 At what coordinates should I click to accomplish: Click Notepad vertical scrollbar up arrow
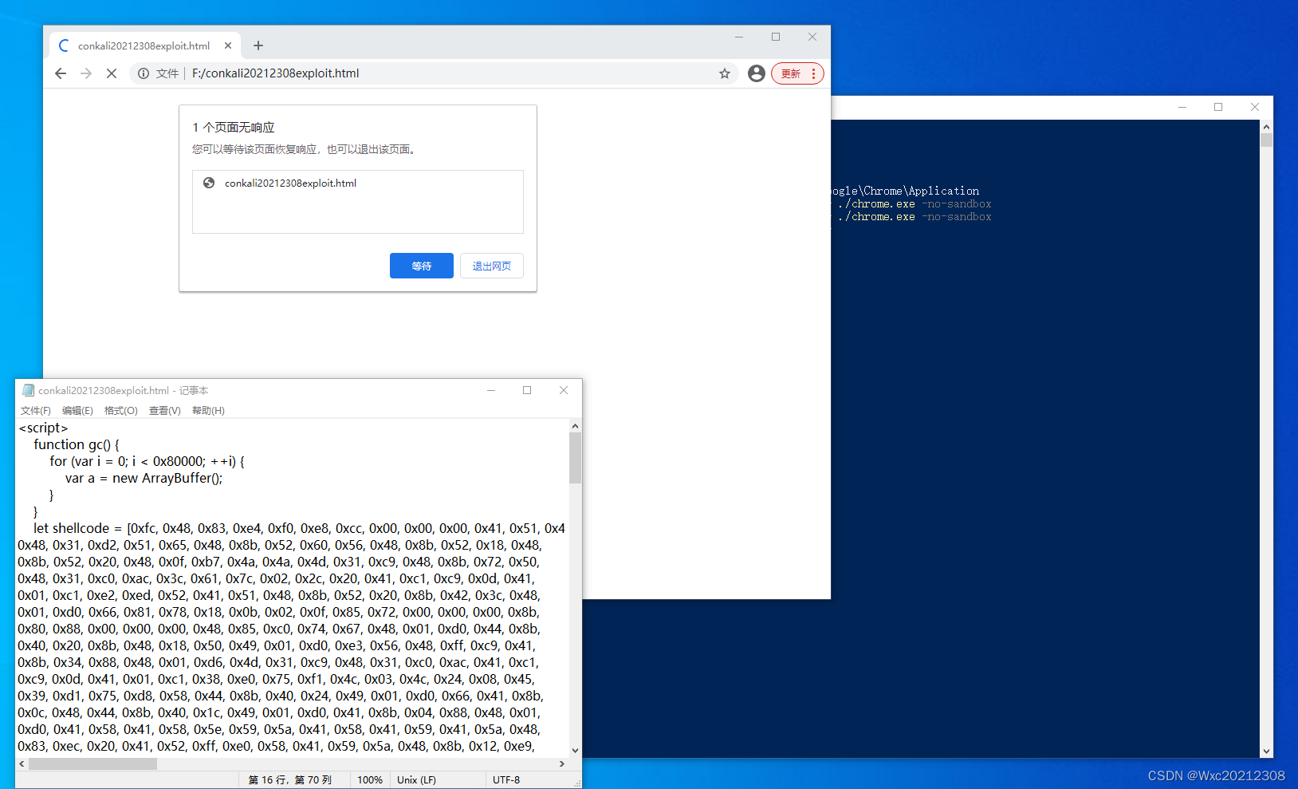tap(575, 427)
